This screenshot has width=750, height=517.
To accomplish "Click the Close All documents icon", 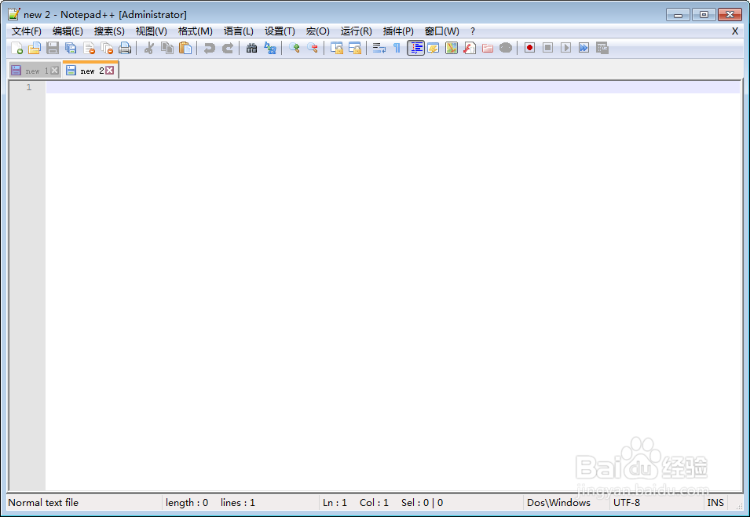I will [x=107, y=48].
